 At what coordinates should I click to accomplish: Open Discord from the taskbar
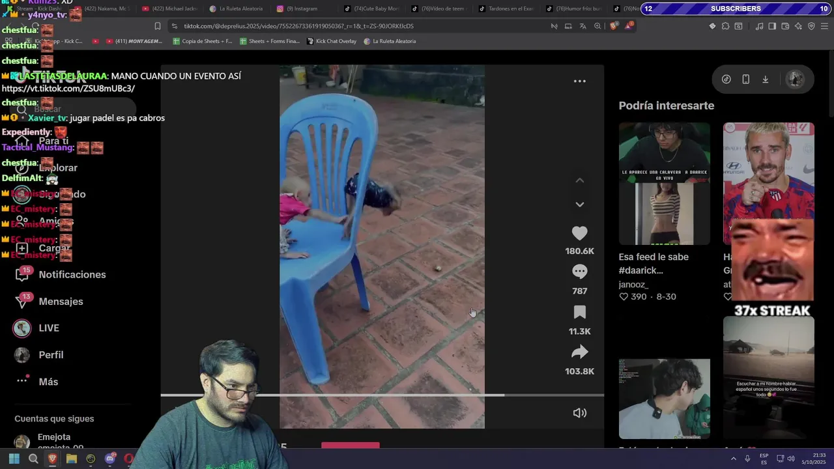[109, 459]
